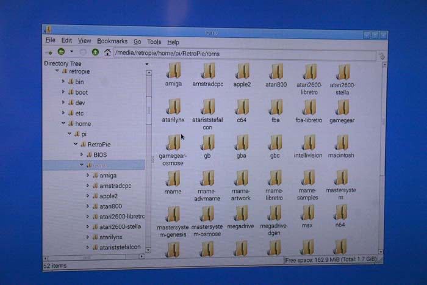Screen dimensions: 427x285
Task: Collapse the home folder in tree
Action: pyautogui.click(x=63, y=123)
